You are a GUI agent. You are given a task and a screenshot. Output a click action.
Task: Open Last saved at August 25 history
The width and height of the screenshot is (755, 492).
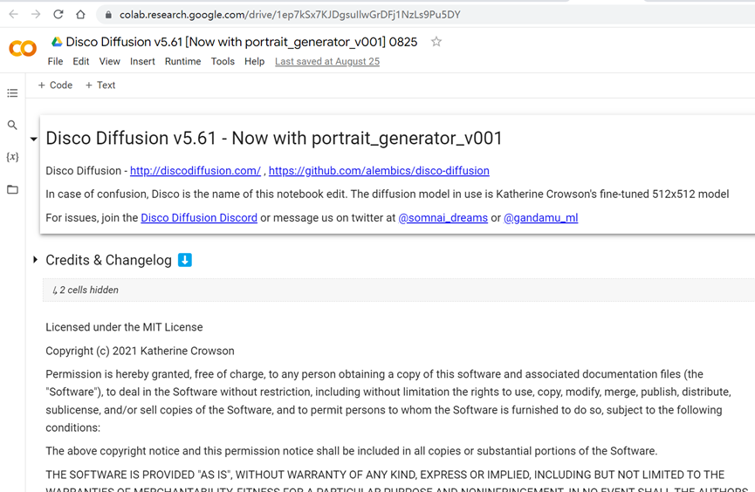pyautogui.click(x=327, y=62)
